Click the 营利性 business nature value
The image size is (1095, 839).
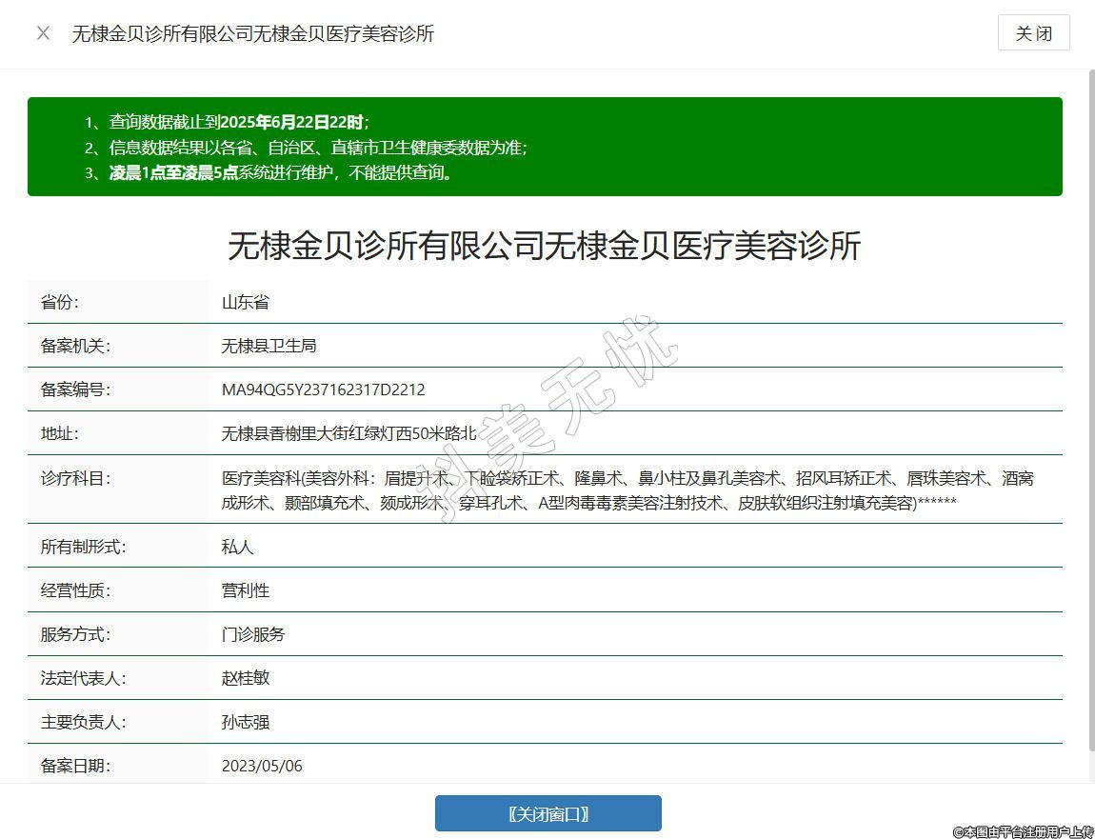(246, 590)
